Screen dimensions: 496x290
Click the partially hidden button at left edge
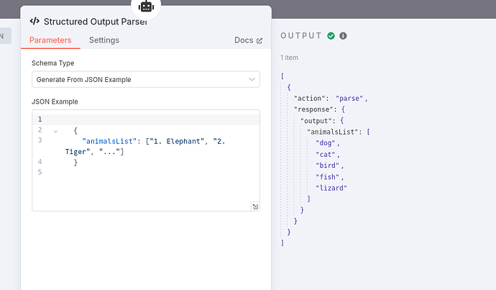5,36
